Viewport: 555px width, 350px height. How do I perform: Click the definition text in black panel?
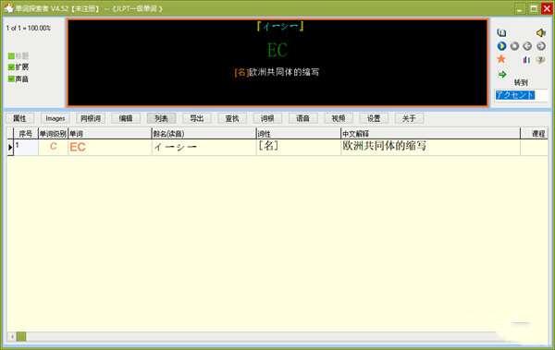pyautogui.click(x=277, y=72)
